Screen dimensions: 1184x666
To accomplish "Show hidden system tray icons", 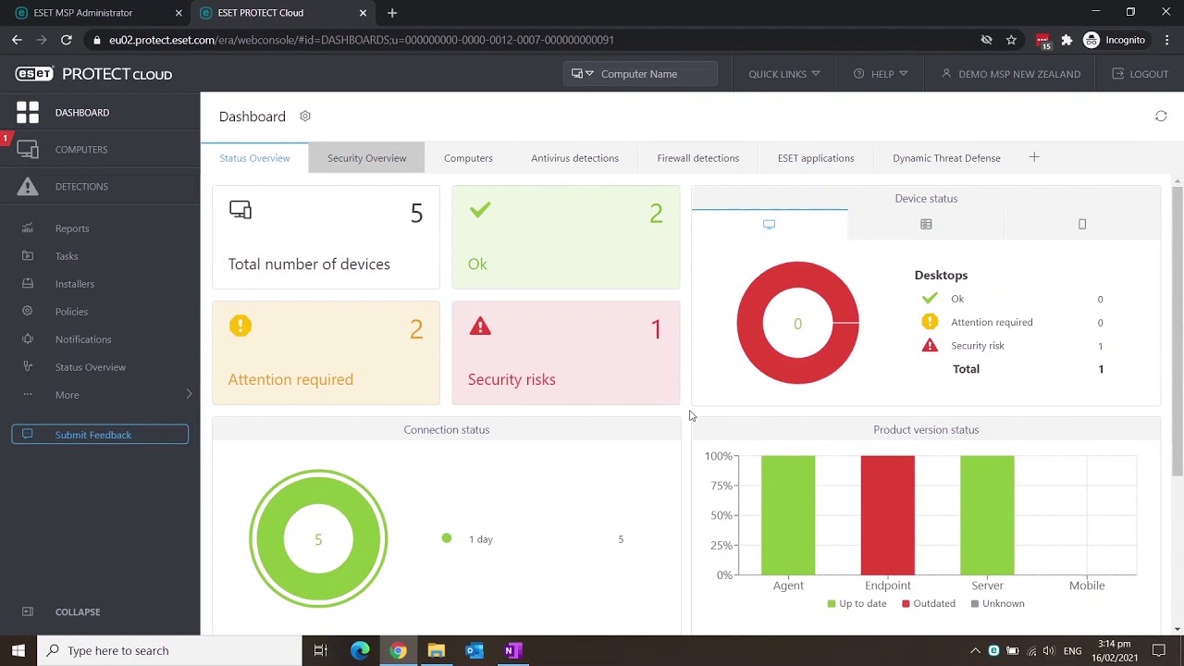I will click(975, 650).
